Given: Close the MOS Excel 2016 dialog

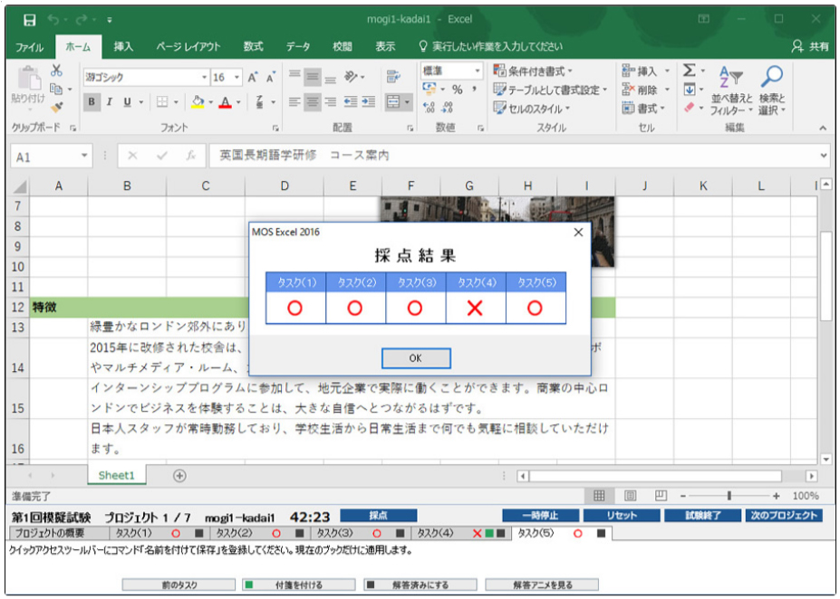Looking at the screenshot, I should (x=578, y=233).
